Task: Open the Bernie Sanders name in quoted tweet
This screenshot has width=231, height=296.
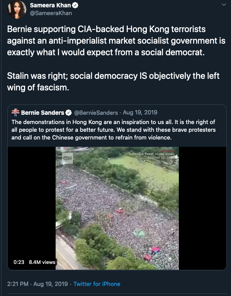Action: tap(42, 113)
